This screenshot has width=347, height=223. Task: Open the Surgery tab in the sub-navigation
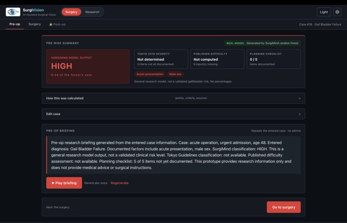pos(34,24)
